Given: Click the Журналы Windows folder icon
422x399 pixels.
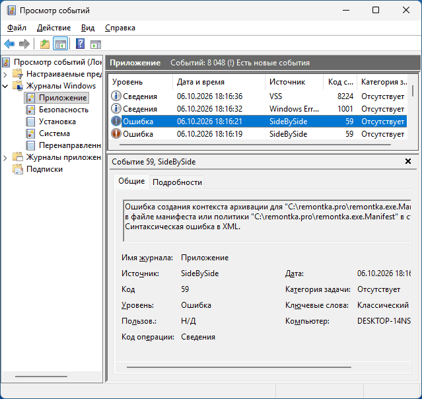Looking at the screenshot, I should point(18,86).
